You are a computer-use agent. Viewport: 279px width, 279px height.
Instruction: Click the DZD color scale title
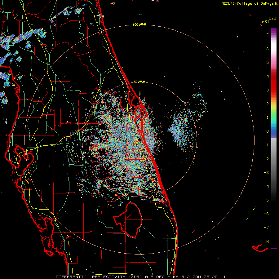tap(272, 19)
